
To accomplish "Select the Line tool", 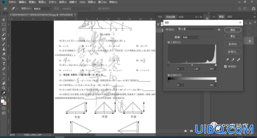I will point(4,78).
